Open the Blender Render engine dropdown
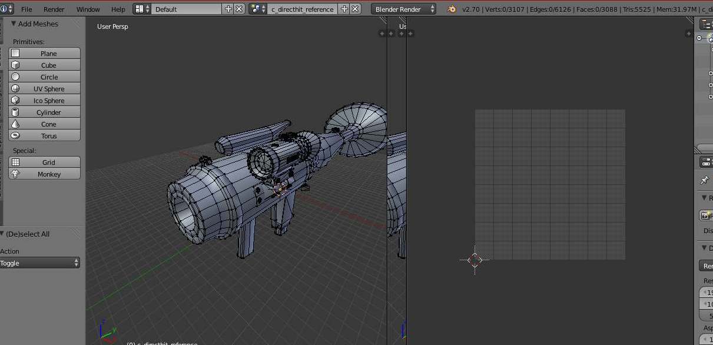This screenshot has height=345, width=713. pos(404,9)
